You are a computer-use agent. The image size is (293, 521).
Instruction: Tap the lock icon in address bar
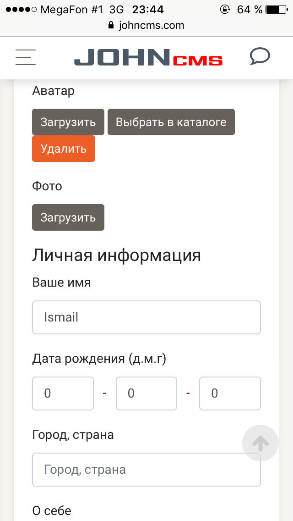point(110,25)
